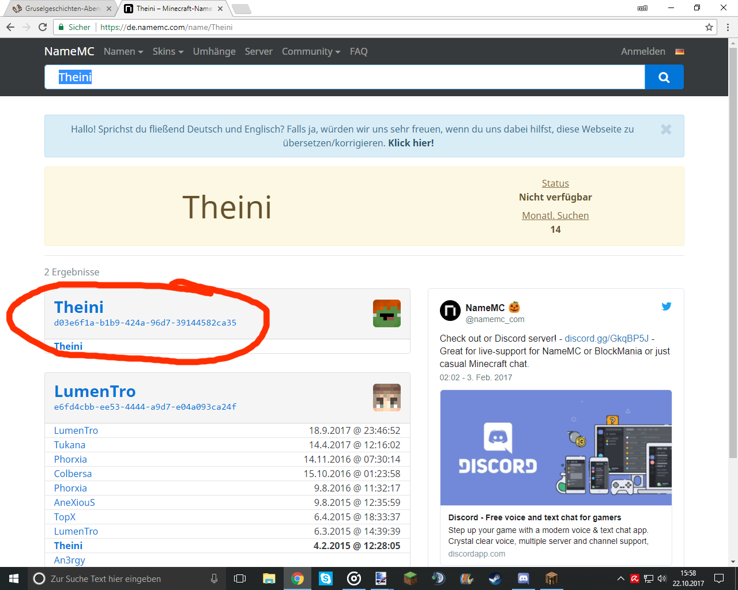Click Anmelden to log in
This screenshot has height=590, width=738.
point(643,51)
